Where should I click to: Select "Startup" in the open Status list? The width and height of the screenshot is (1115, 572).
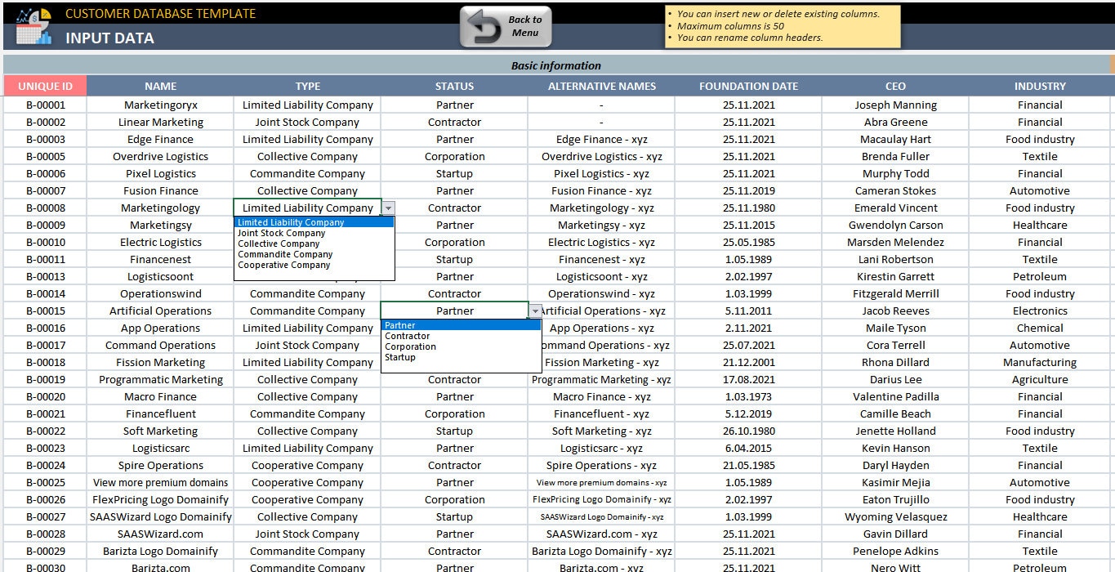400,357
